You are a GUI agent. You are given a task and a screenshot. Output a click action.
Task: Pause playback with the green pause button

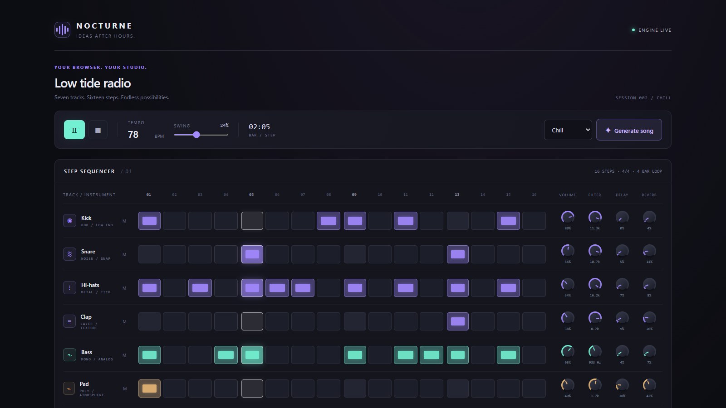(74, 130)
